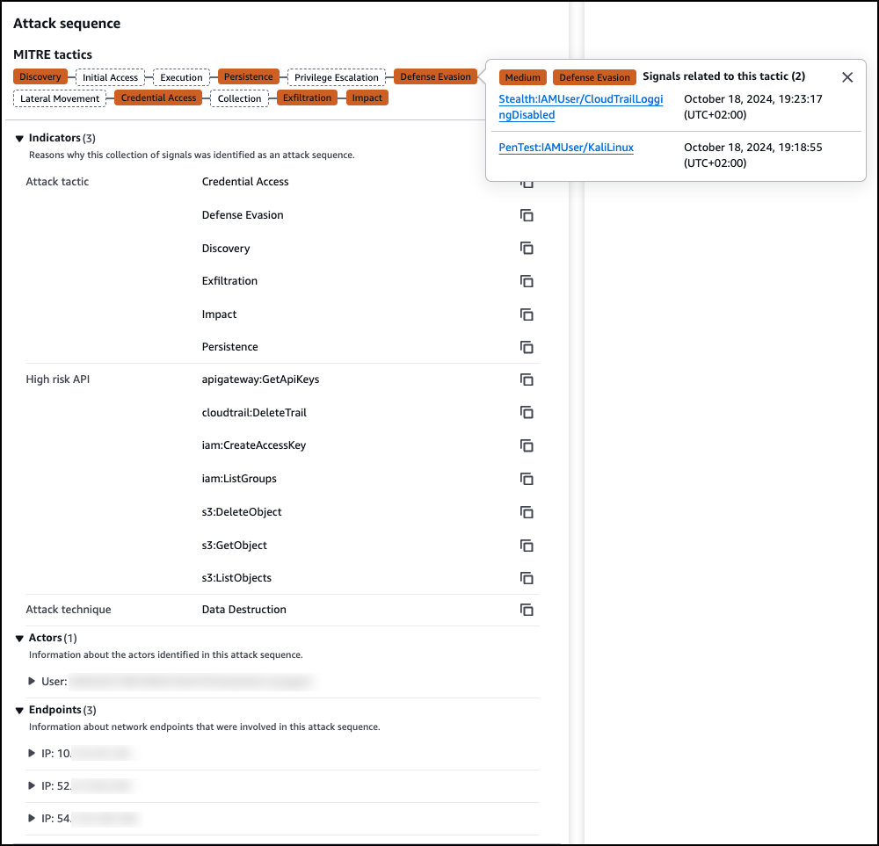Select the Persistence MITRE tactic tag
Screen dimensions: 879x846
[x=248, y=77]
